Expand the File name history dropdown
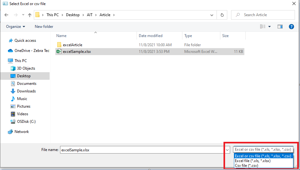 (227, 150)
